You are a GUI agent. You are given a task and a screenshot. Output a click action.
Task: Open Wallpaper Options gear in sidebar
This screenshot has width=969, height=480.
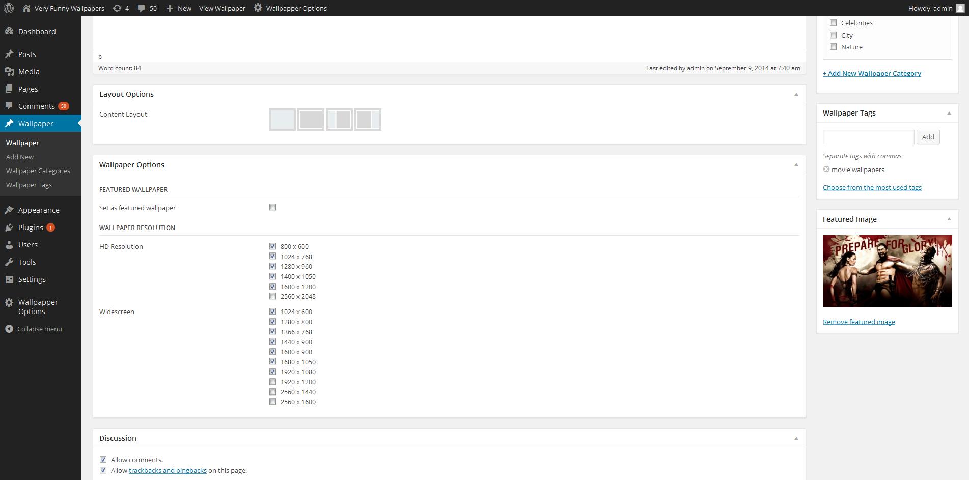[9, 303]
